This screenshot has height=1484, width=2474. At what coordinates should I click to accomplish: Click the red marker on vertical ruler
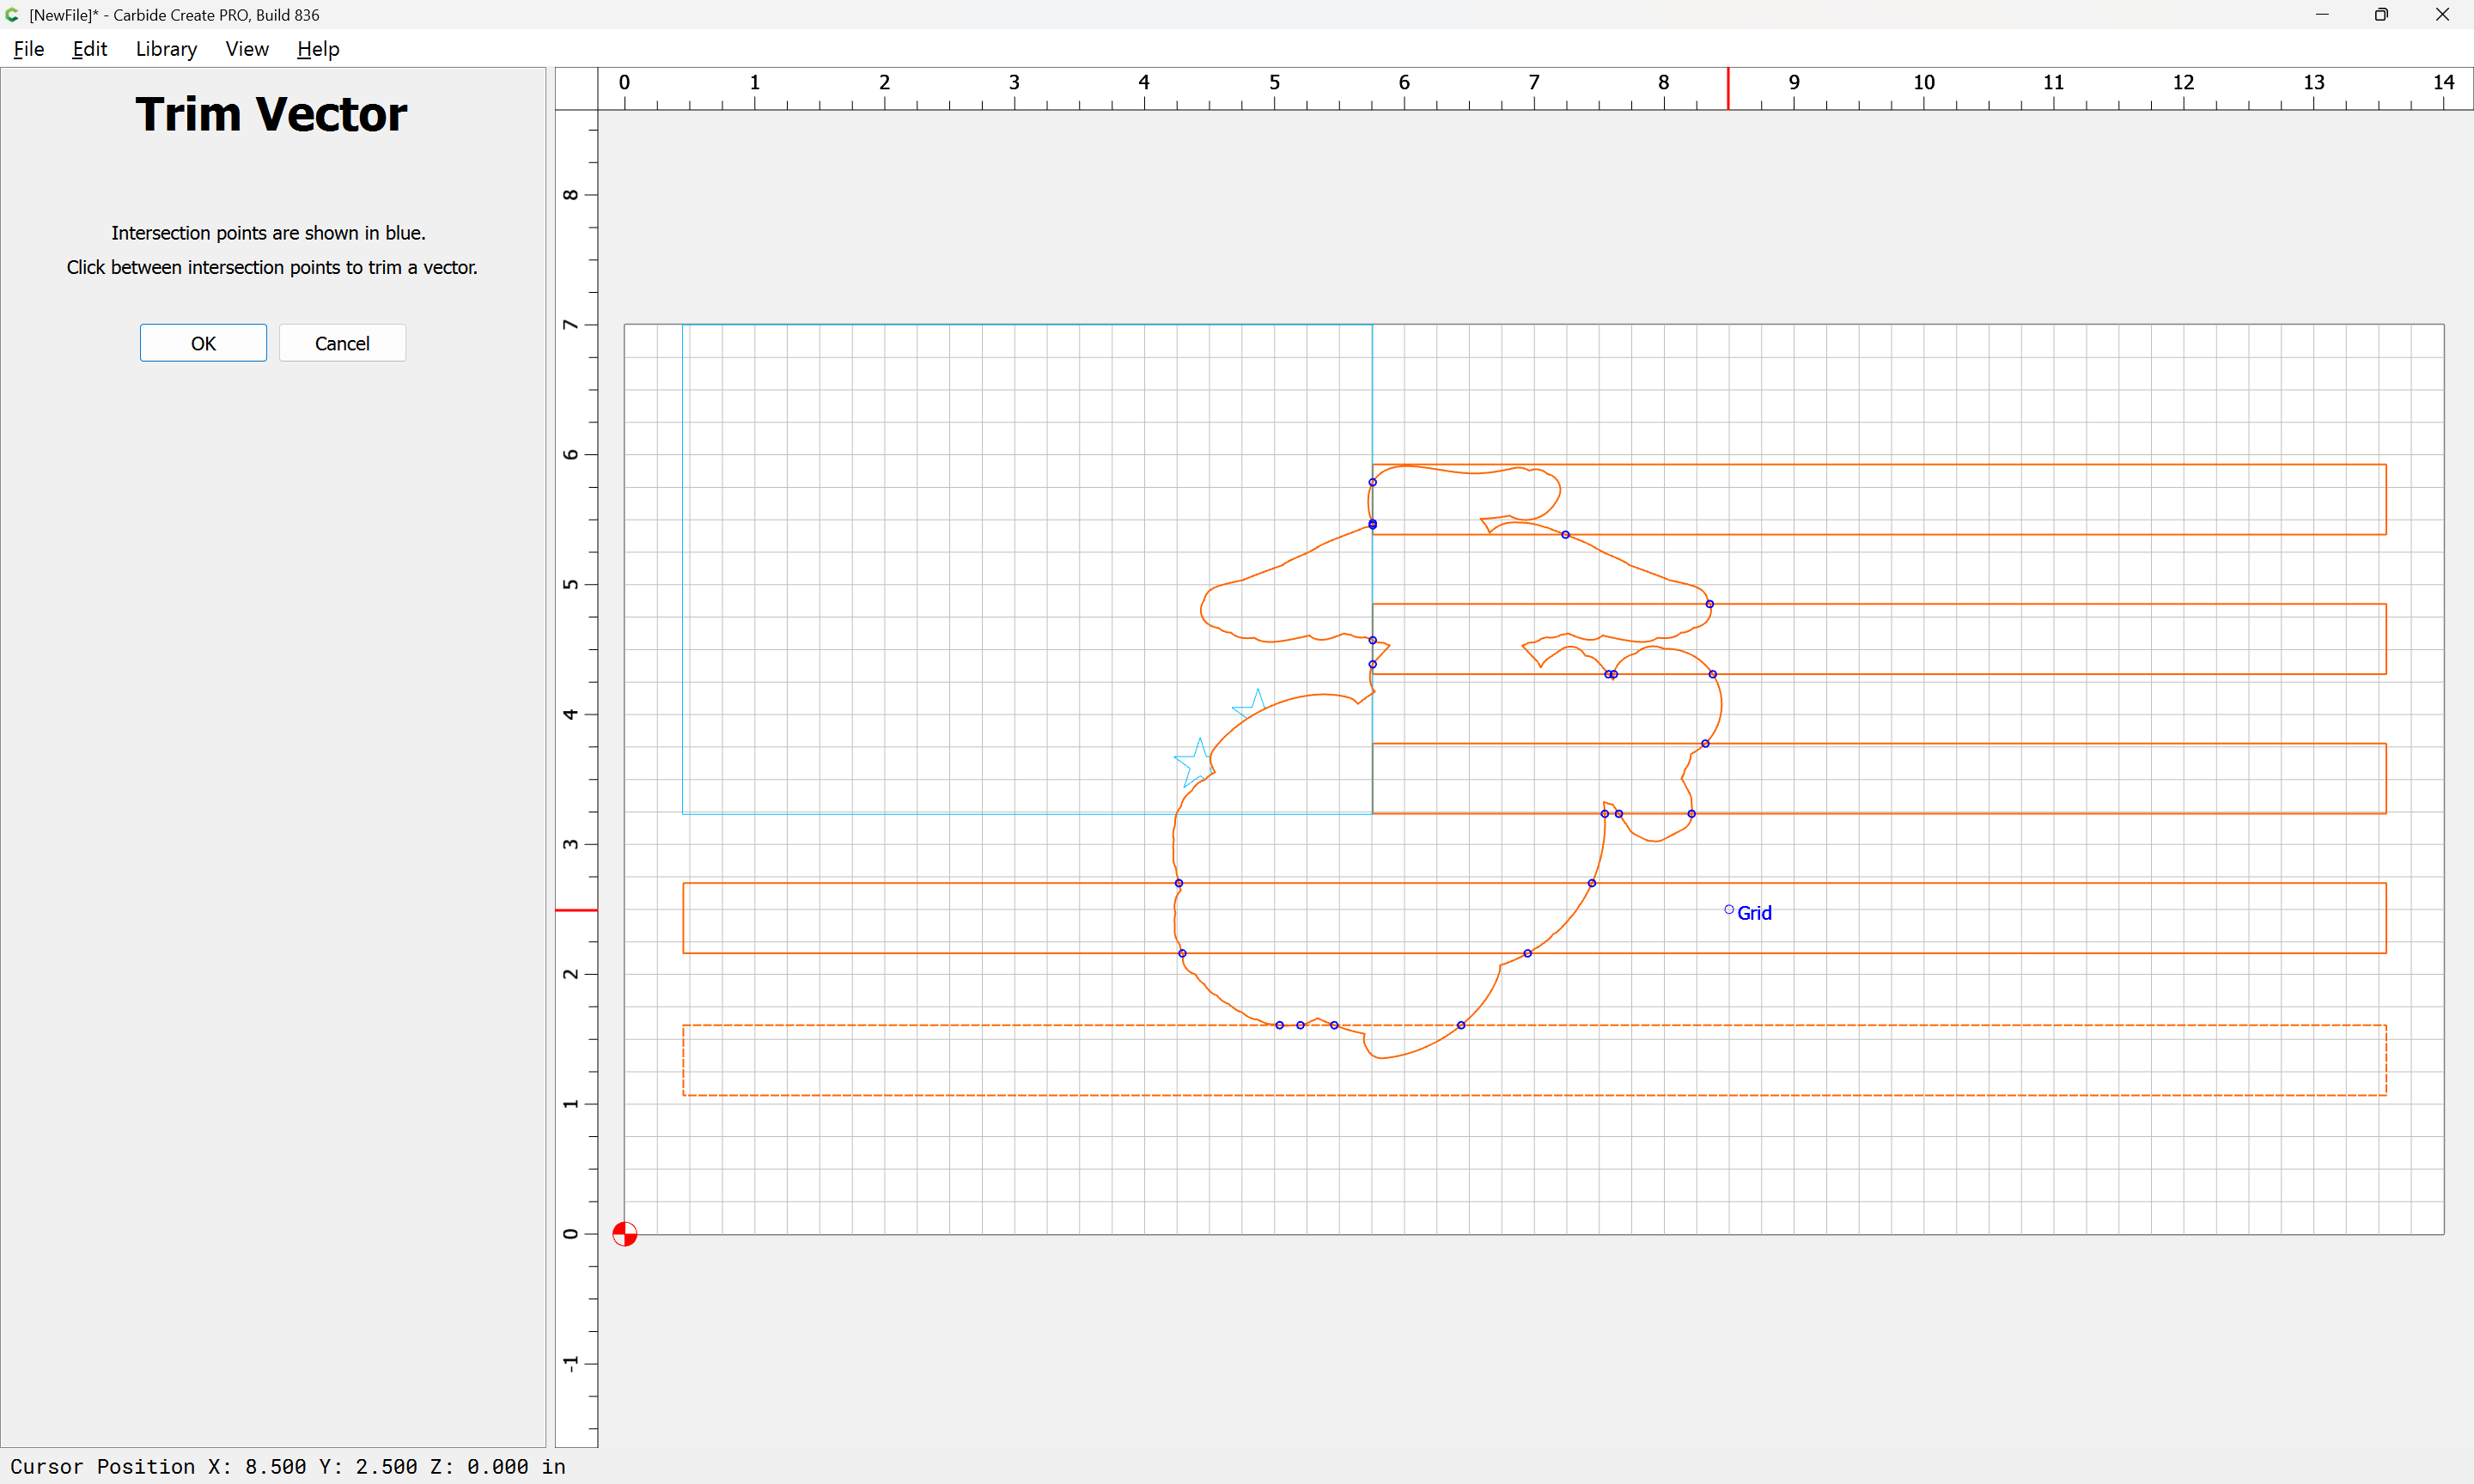pos(576,910)
